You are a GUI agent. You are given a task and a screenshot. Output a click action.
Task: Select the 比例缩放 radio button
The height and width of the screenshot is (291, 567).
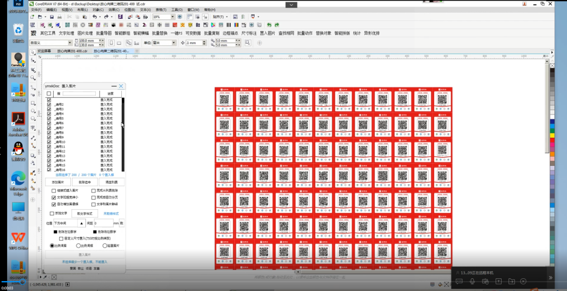pyautogui.click(x=53, y=245)
